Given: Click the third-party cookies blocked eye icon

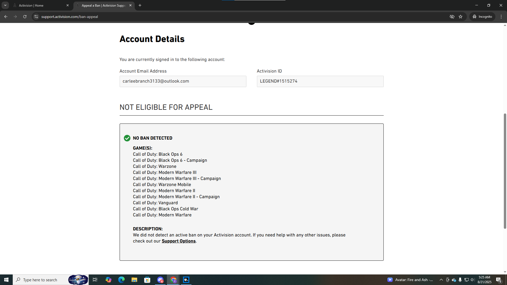Looking at the screenshot, I should [x=452, y=17].
